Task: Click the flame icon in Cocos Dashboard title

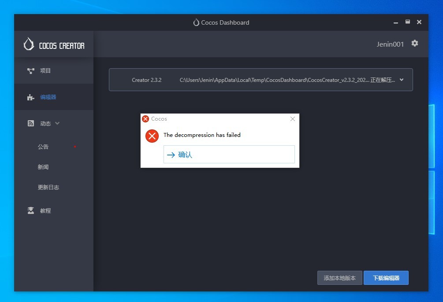Action: 196,22
